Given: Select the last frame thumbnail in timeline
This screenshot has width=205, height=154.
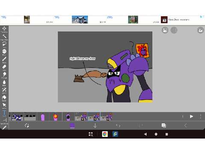Looking at the screenshot, I should [x=106, y=117].
